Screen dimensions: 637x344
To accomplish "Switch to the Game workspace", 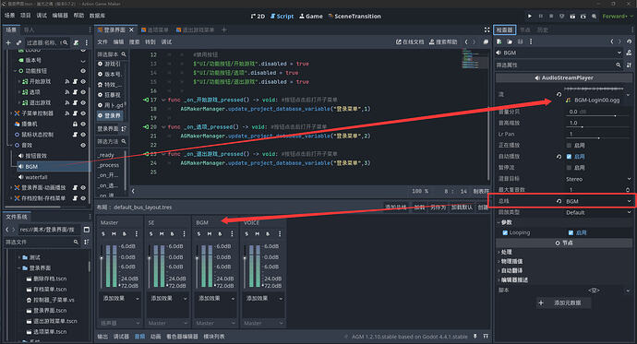I will point(311,17).
